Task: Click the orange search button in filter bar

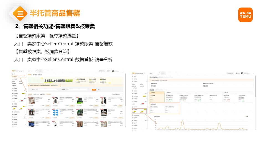Action: pos(94,90)
